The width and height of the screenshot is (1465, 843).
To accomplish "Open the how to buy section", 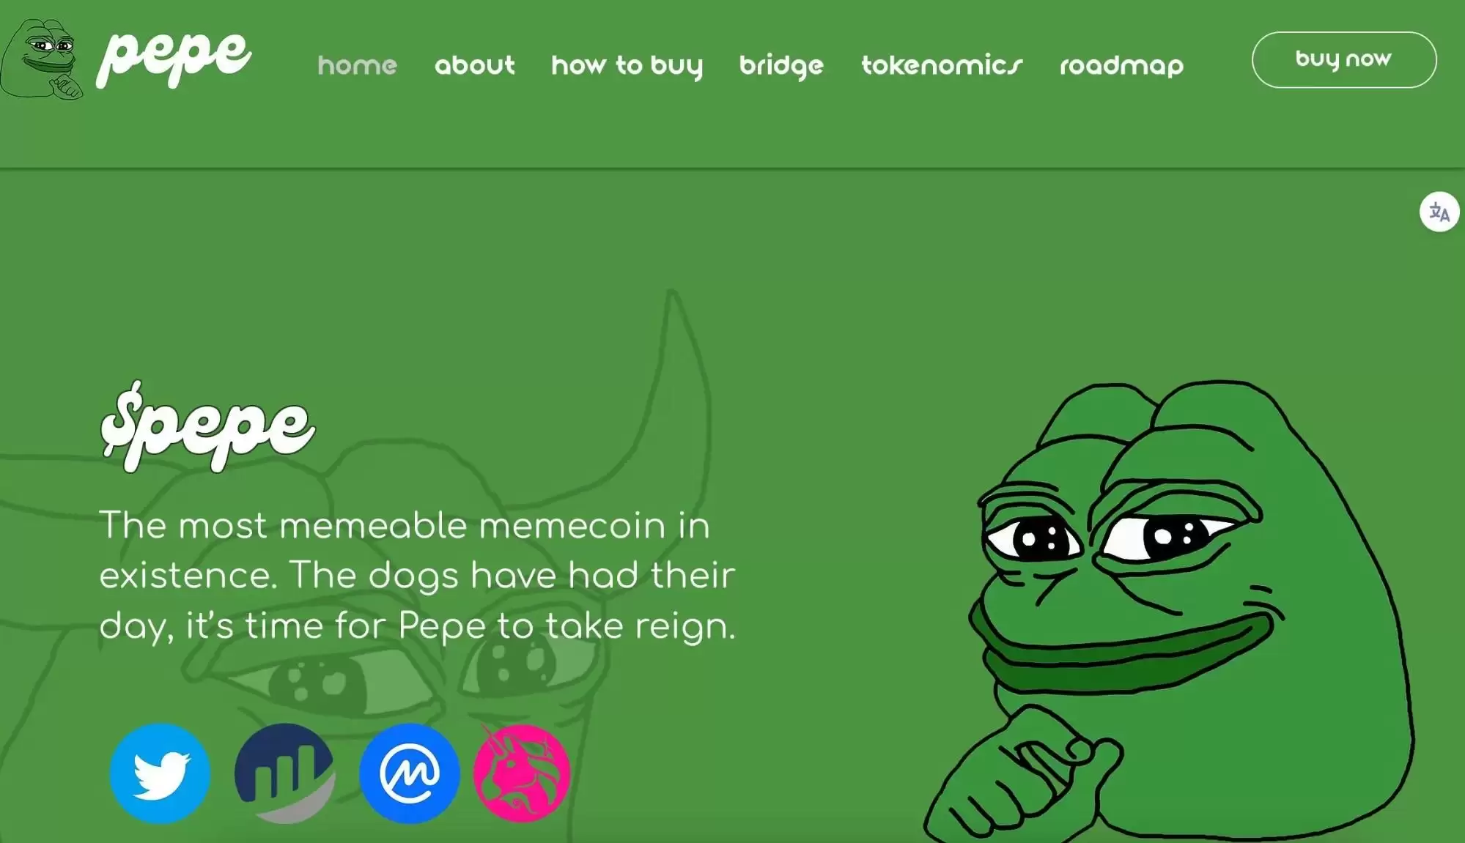I will click(627, 66).
